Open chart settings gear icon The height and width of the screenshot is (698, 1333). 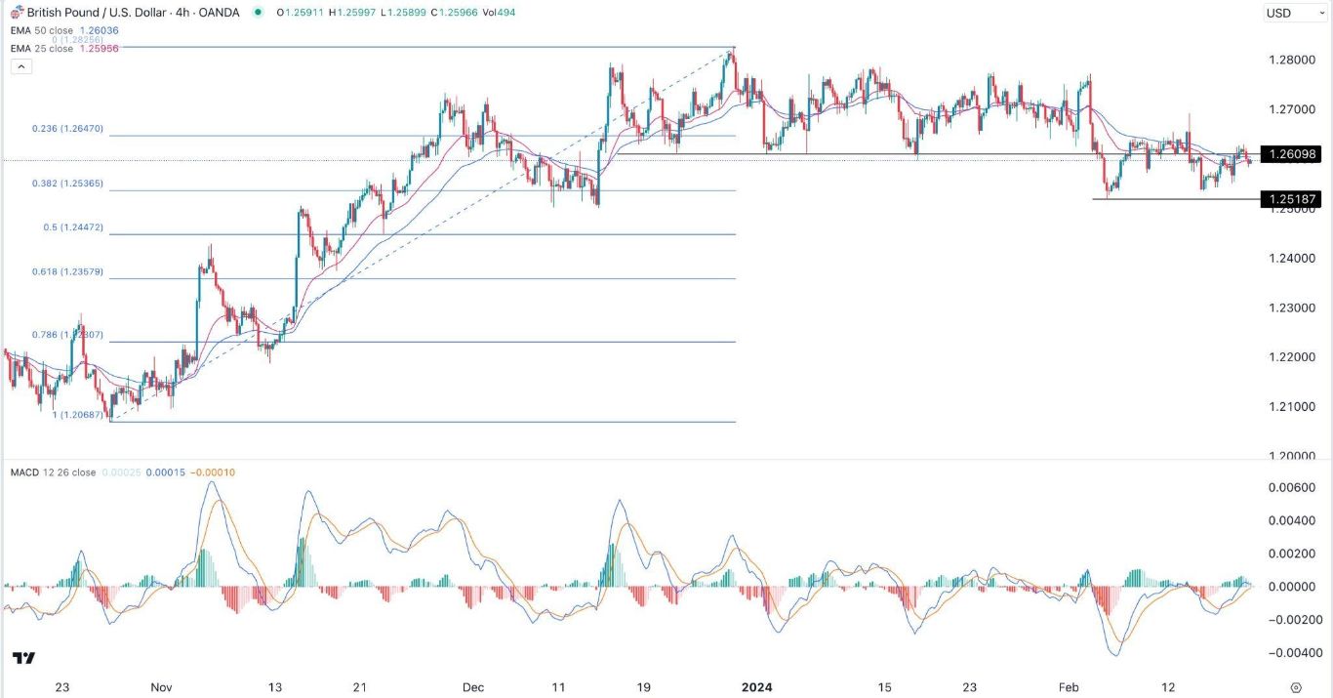[1296, 687]
